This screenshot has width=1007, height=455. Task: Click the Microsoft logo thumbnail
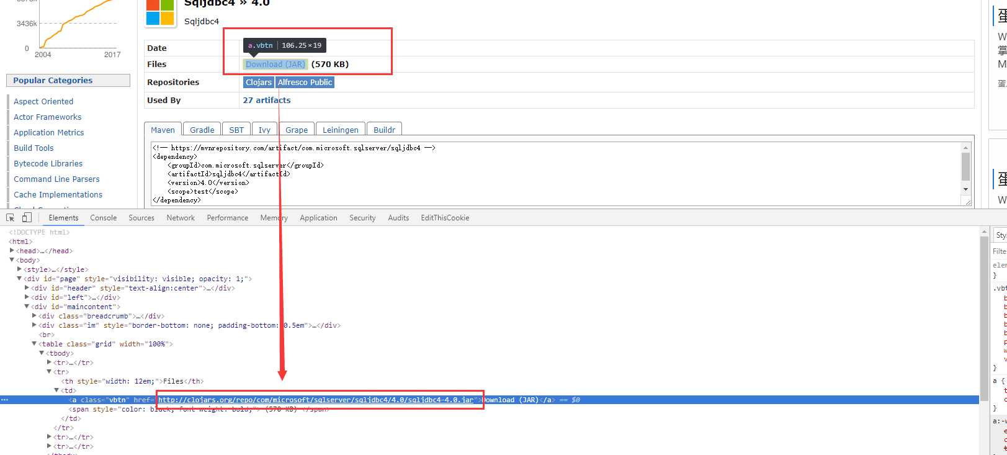[x=160, y=12]
